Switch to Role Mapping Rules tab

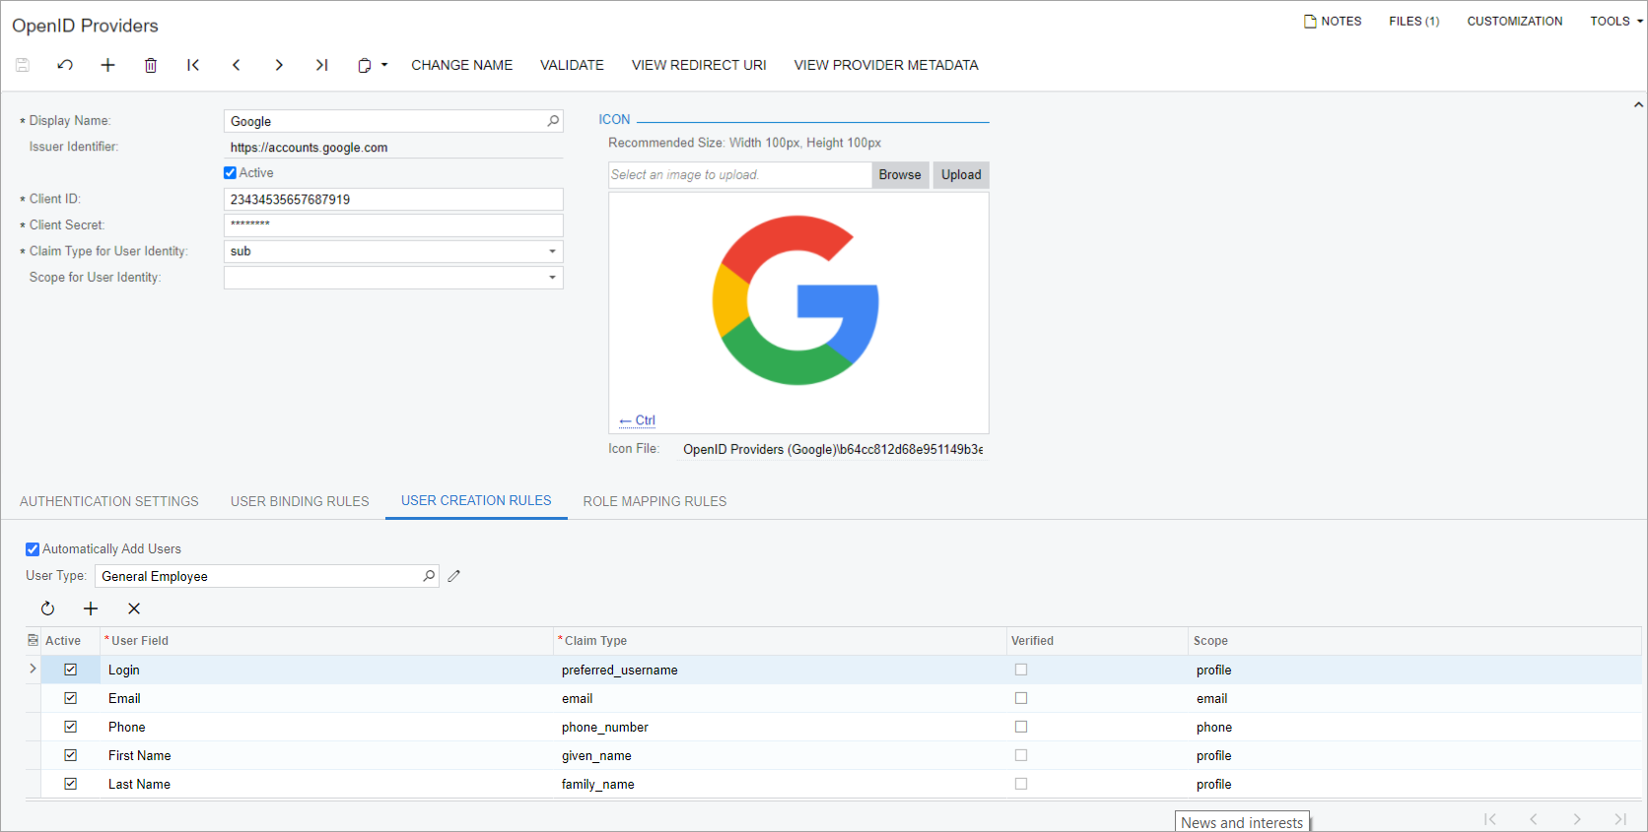tap(654, 501)
